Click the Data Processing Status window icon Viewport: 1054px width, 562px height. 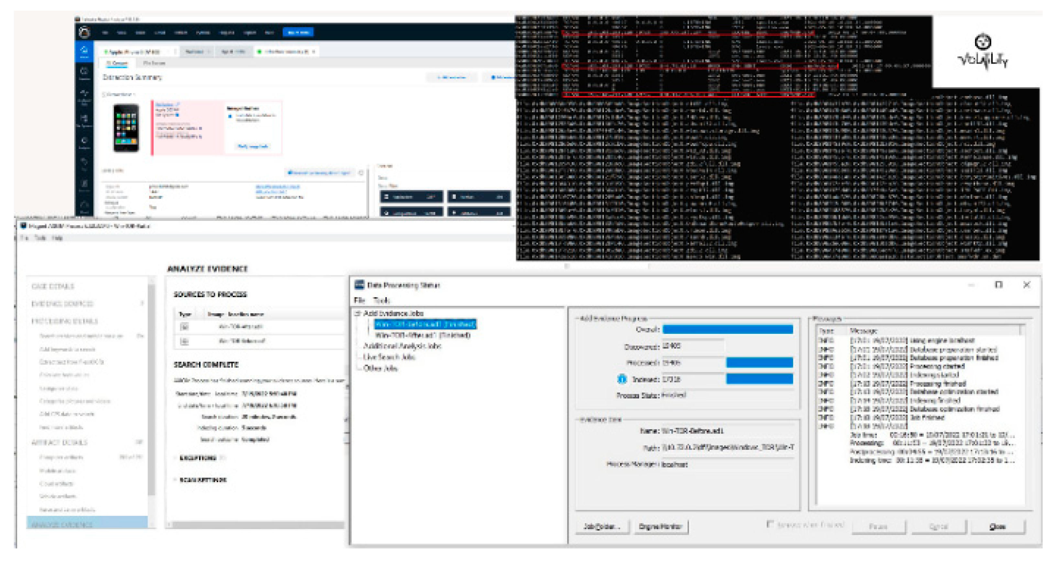(x=359, y=285)
